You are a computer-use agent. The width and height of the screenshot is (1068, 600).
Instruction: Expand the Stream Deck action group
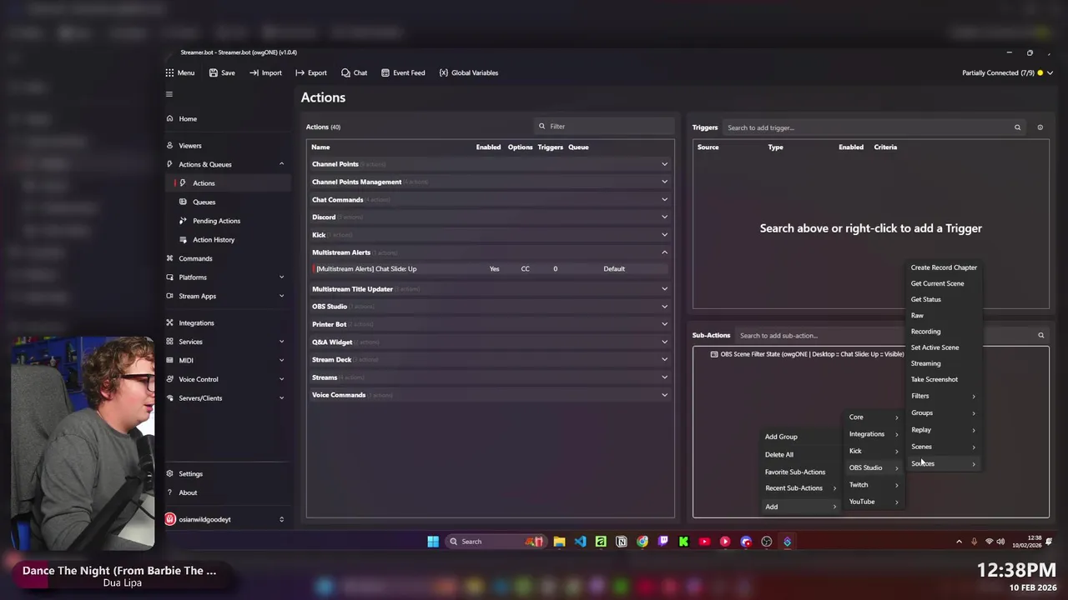coord(490,360)
